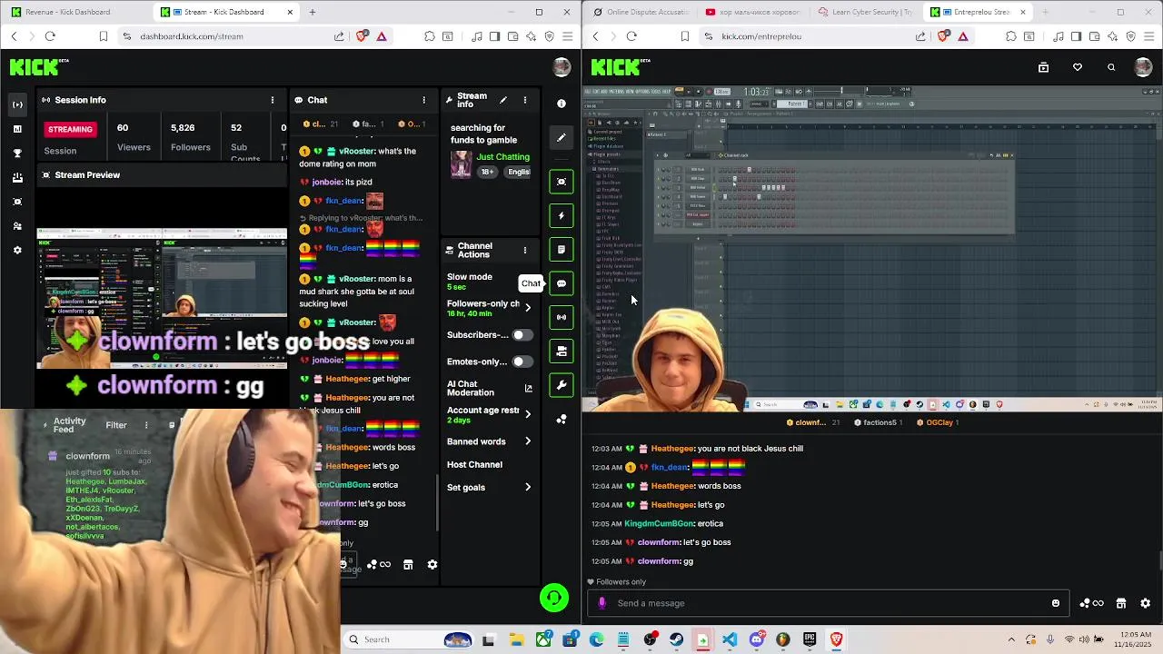The width and height of the screenshot is (1163, 654).
Task: Open the Stream Info three-dot menu
Action: point(524,100)
